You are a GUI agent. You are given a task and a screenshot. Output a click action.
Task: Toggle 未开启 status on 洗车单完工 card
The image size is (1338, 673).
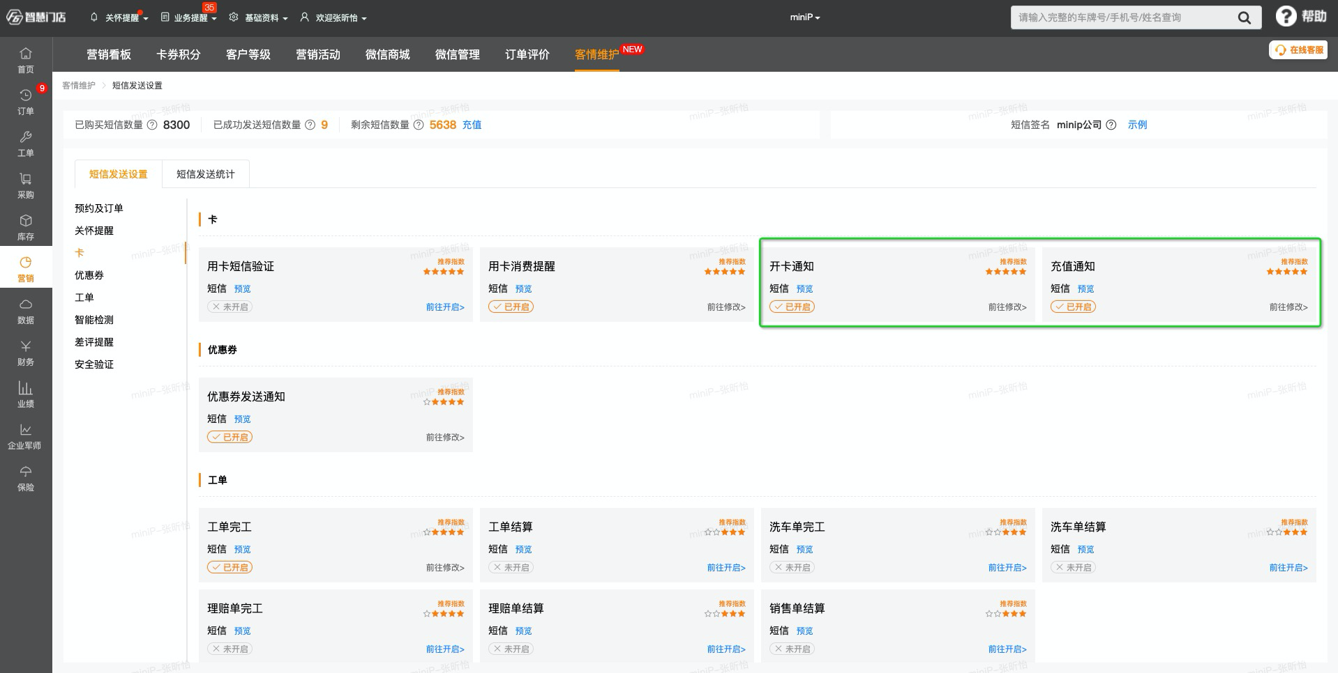coord(792,567)
